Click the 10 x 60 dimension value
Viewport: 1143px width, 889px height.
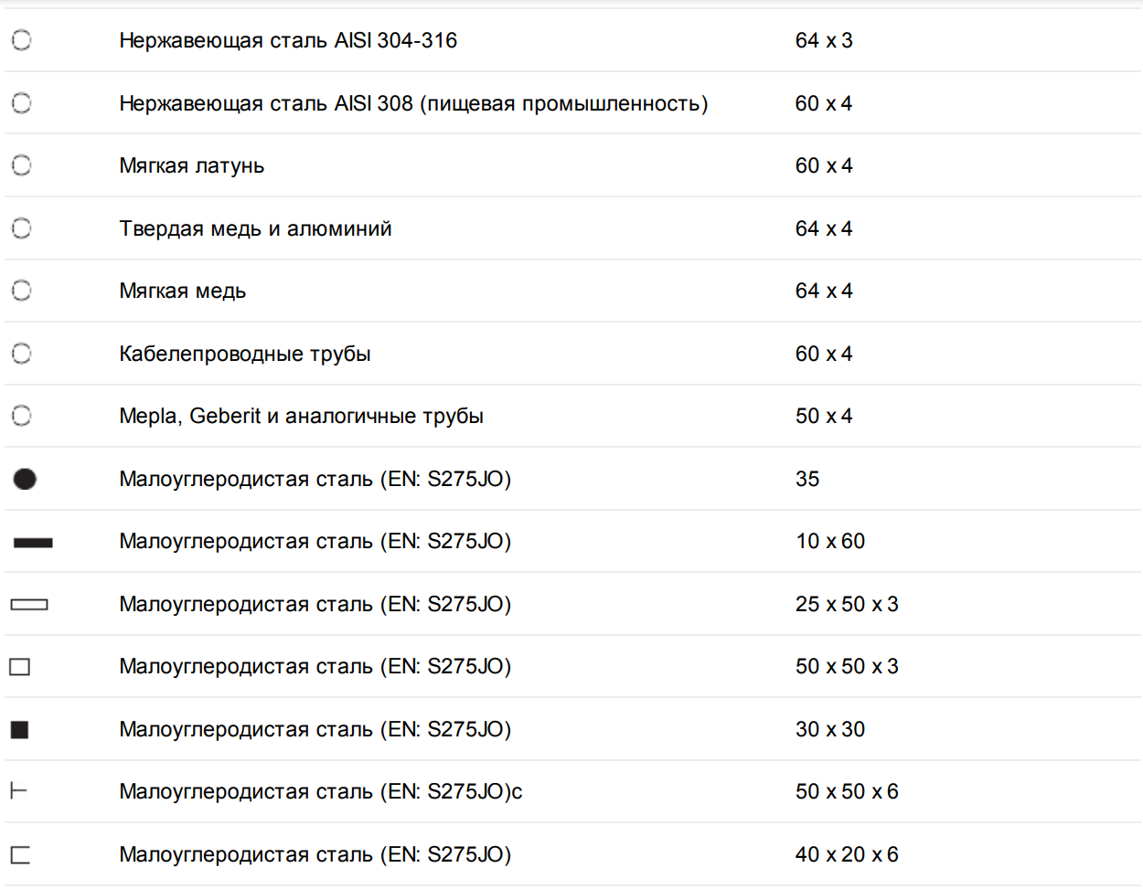point(830,541)
